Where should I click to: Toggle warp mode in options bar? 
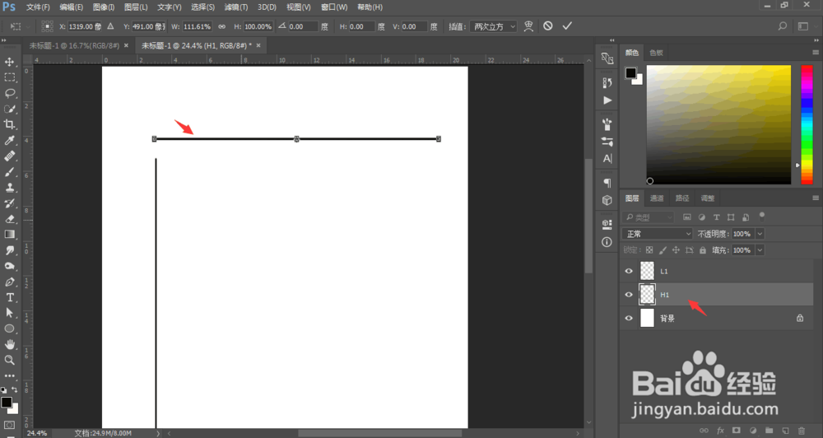coord(528,26)
